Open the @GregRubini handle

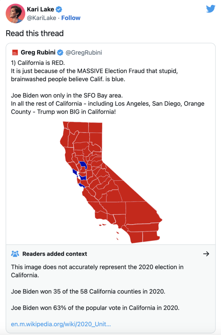coord(84,53)
